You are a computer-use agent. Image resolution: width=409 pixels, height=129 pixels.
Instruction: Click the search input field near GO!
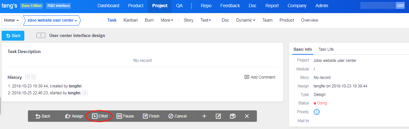tap(378, 6)
